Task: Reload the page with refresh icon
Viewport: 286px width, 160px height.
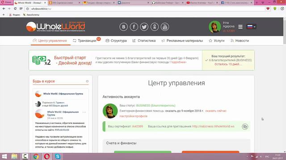Action: [15, 9]
